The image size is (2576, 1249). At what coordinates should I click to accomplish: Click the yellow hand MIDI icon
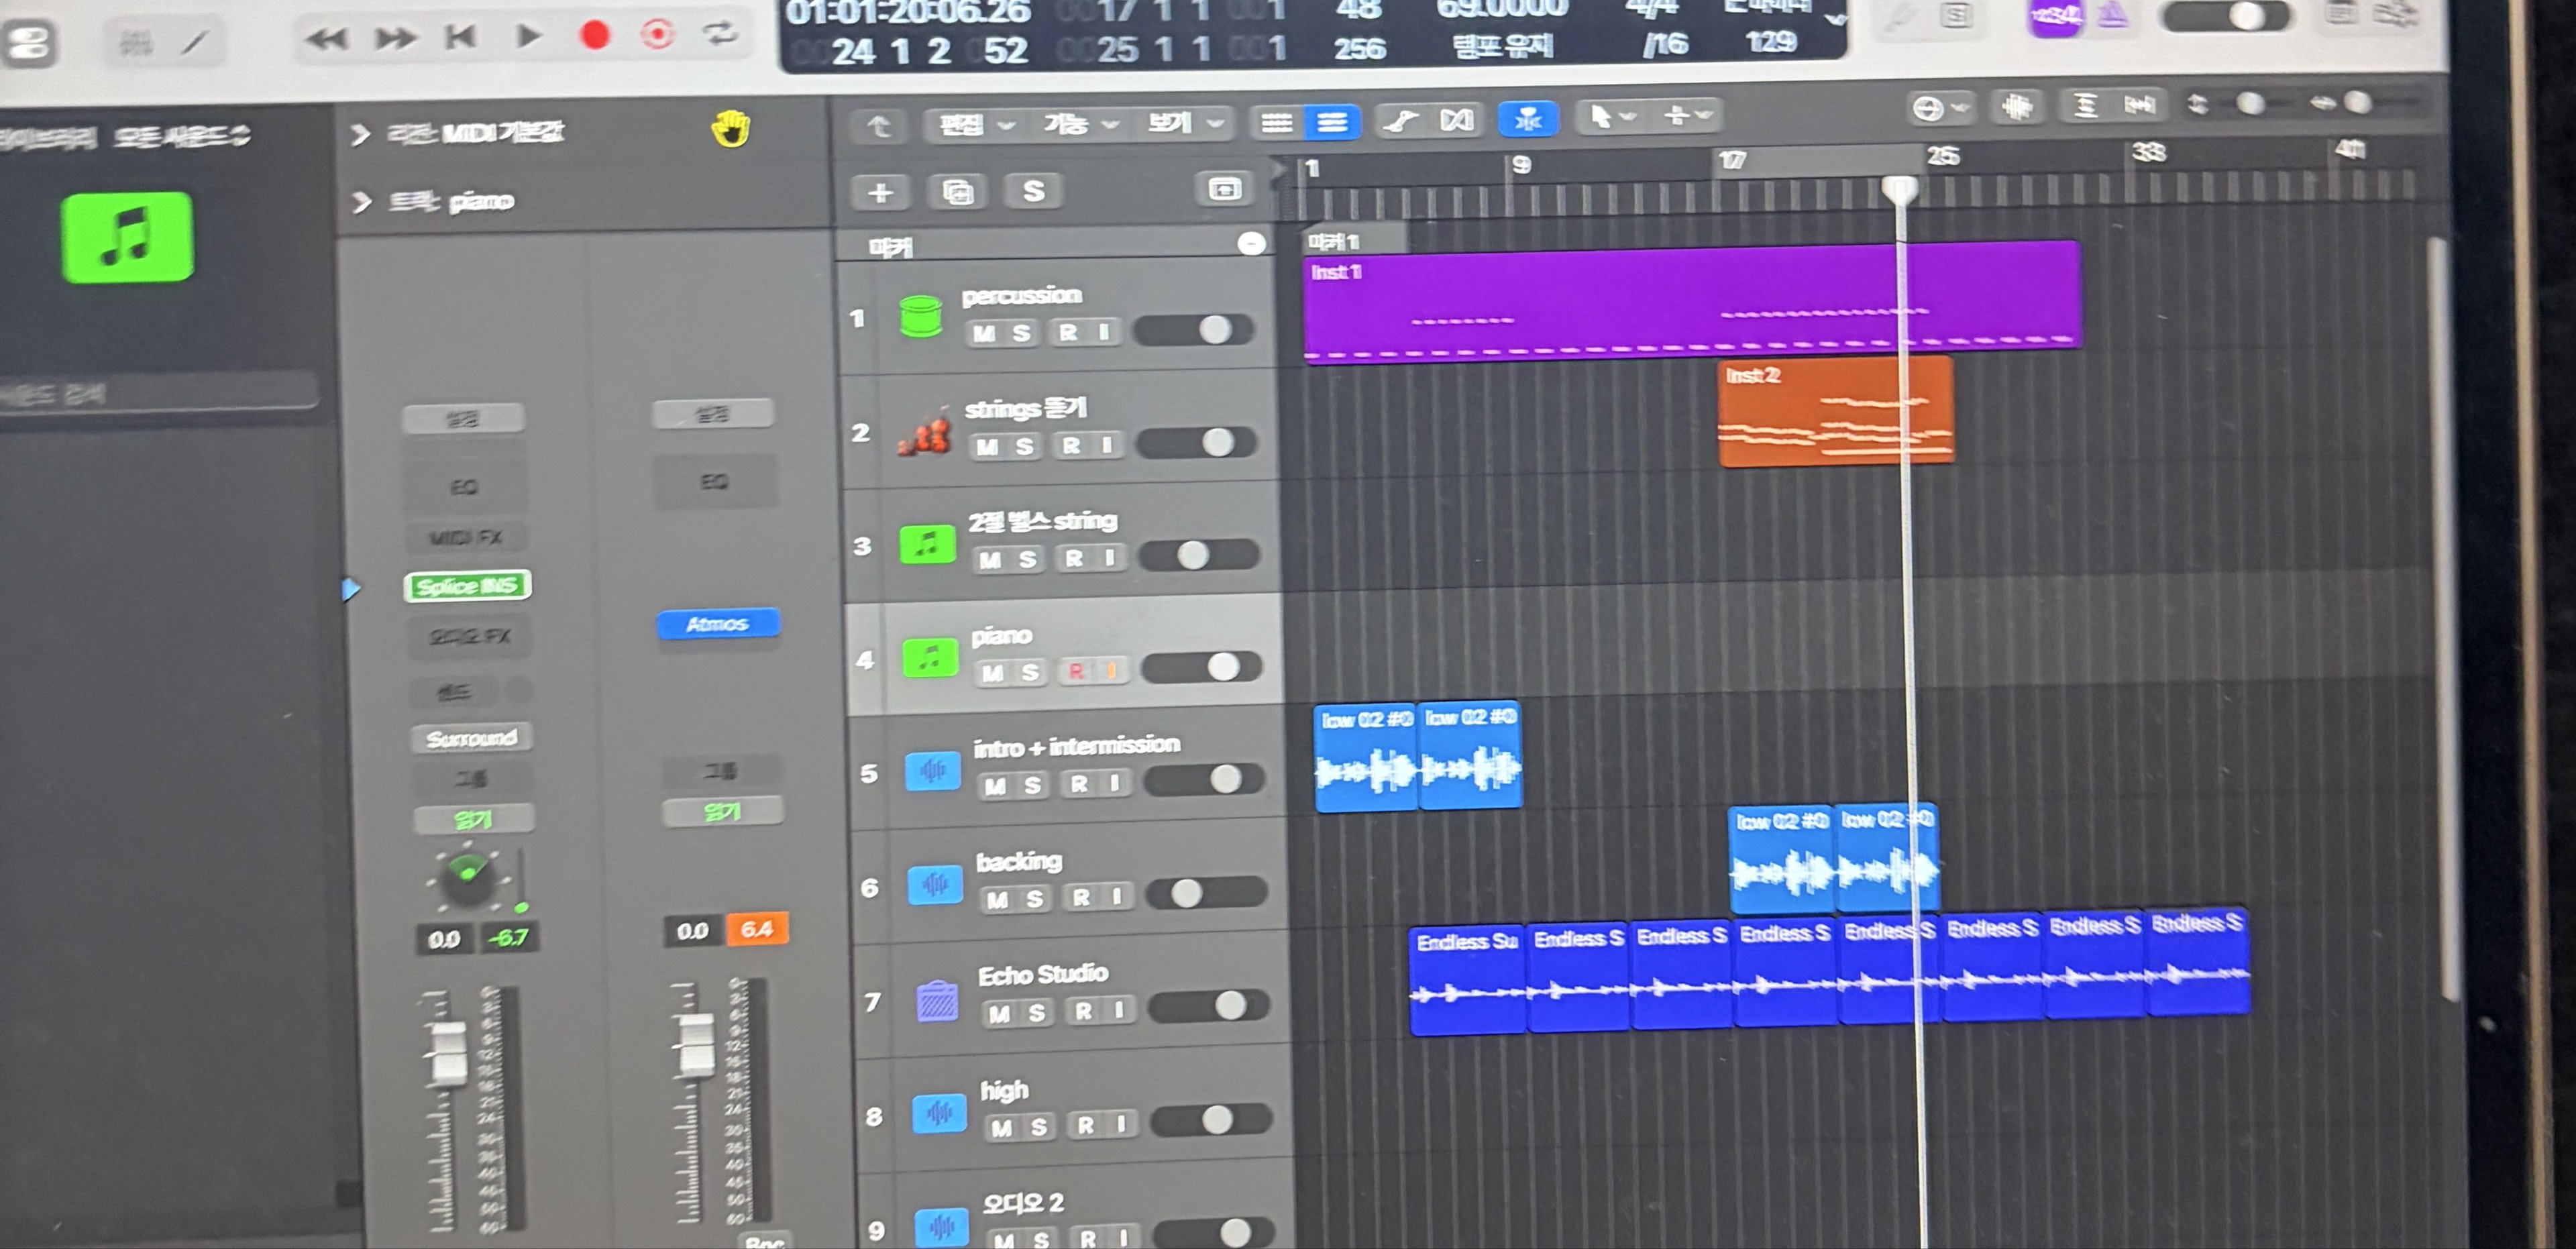tap(731, 129)
